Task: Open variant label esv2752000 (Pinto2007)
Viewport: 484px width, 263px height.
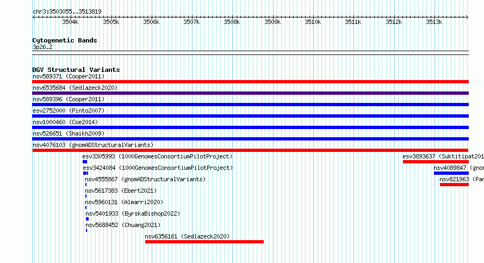Action: coord(69,111)
